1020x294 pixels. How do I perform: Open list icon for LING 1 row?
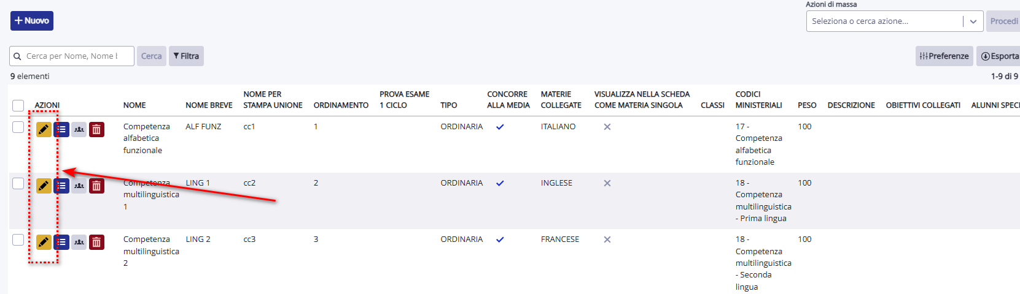61,186
